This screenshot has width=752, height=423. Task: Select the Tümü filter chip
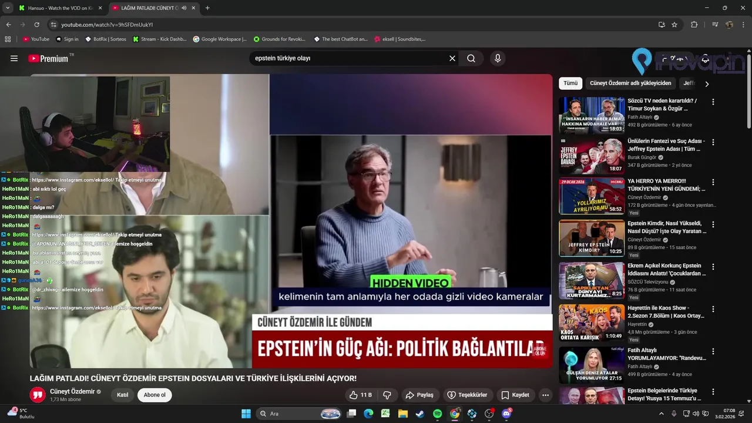click(570, 83)
